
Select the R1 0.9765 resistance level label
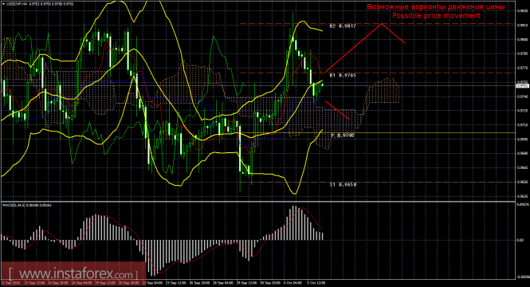[x=343, y=76]
